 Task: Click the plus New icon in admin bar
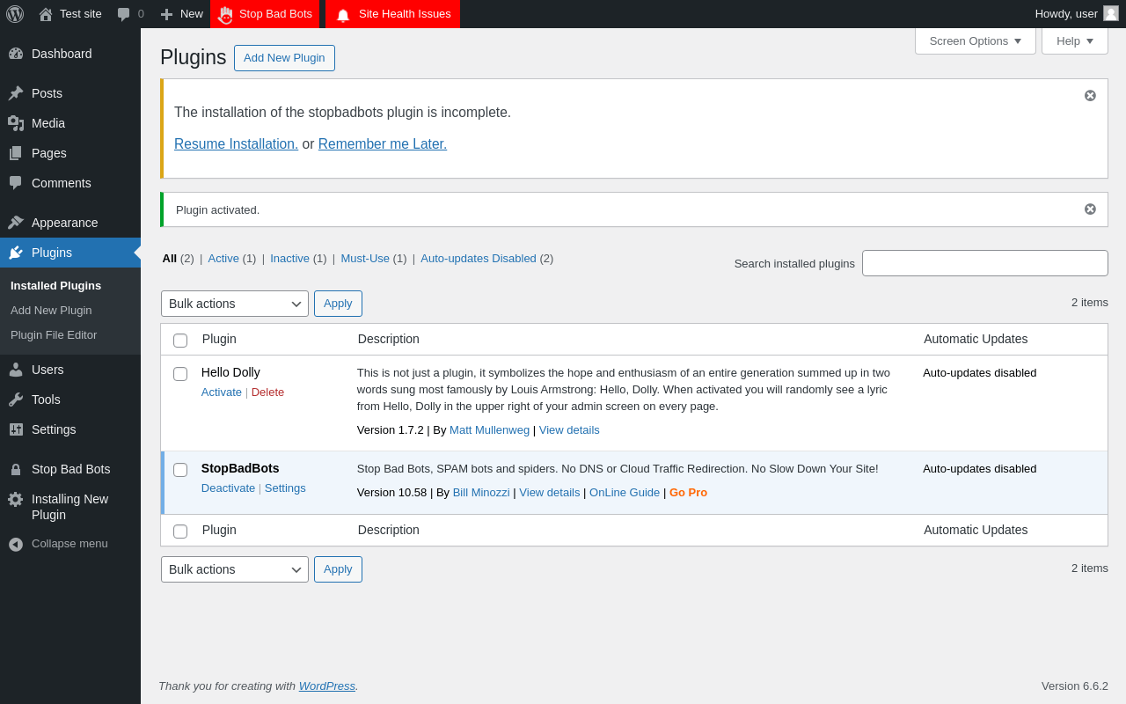(166, 14)
